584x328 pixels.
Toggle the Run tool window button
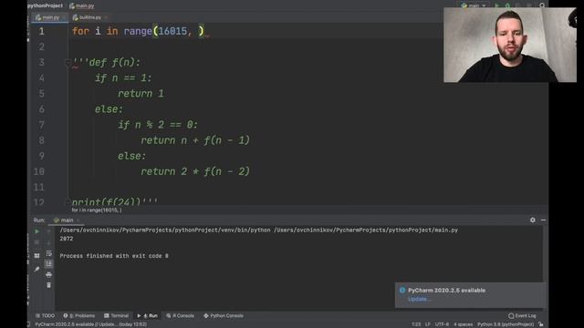click(148, 316)
